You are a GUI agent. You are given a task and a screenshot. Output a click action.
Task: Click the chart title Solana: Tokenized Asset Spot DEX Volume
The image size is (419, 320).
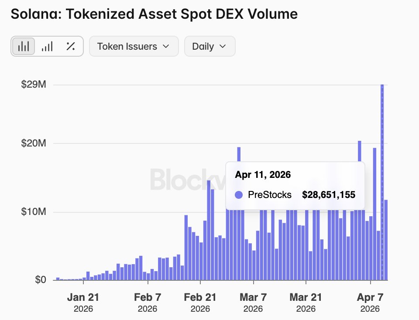click(154, 14)
